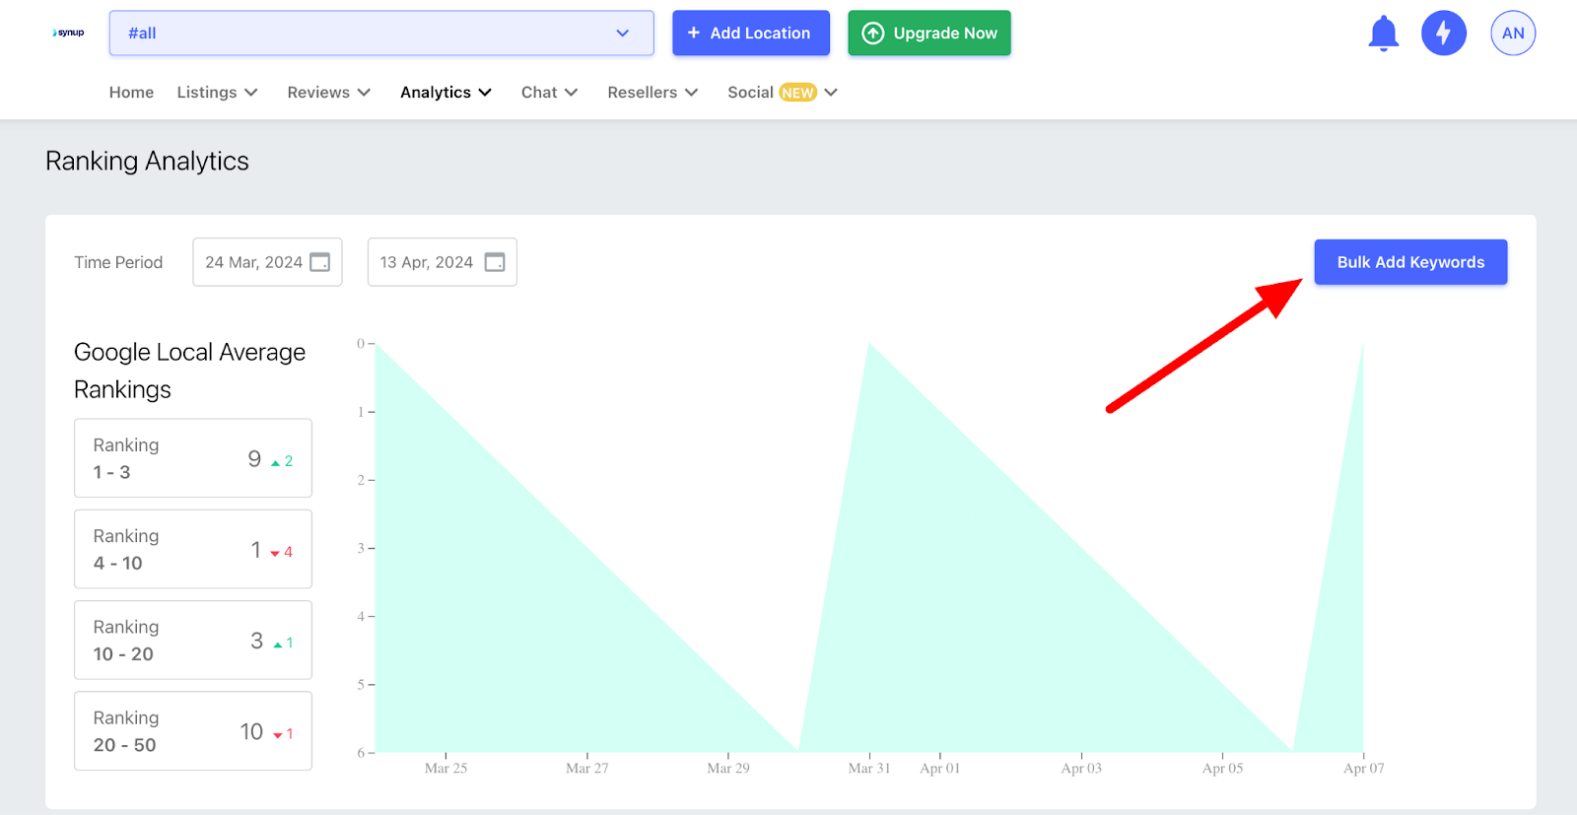
Task: Click the Apr 03 axis label
Action: pyautogui.click(x=1081, y=769)
